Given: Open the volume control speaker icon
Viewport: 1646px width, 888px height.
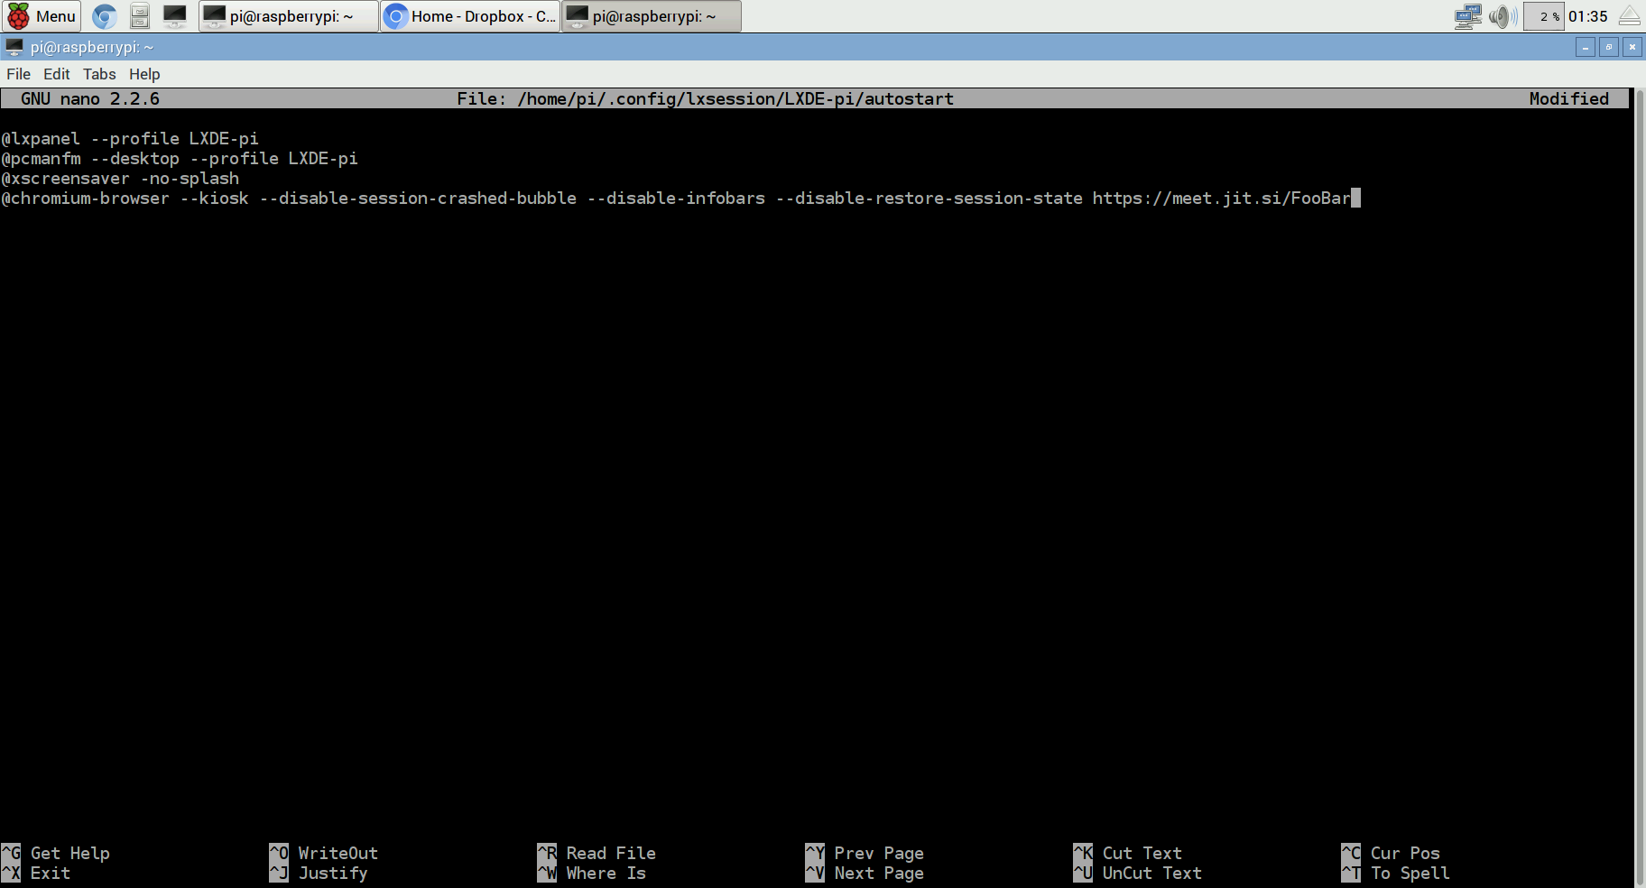Looking at the screenshot, I should [1503, 16].
